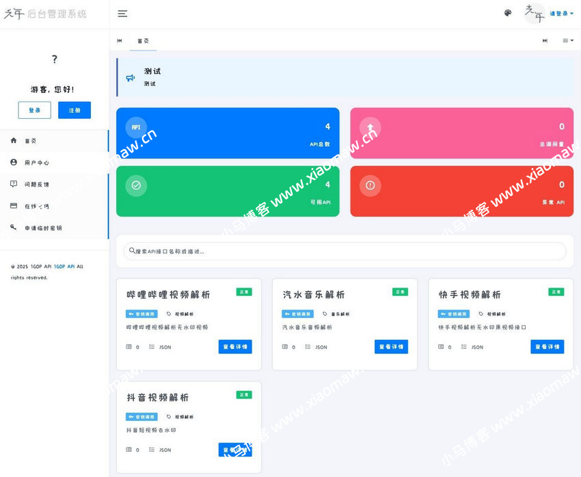Image resolution: width=581 pixels, height=477 pixels.
Task: Click the key icon in sidebar
Action: click(14, 227)
